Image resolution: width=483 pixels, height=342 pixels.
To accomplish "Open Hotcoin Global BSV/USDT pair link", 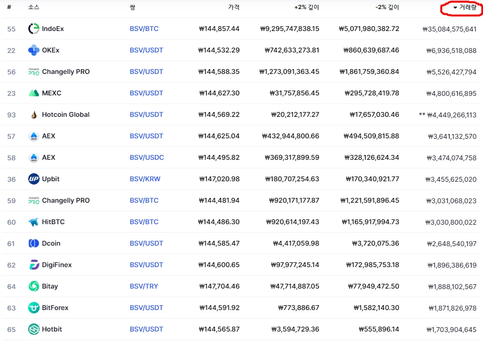I will pyautogui.click(x=147, y=114).
